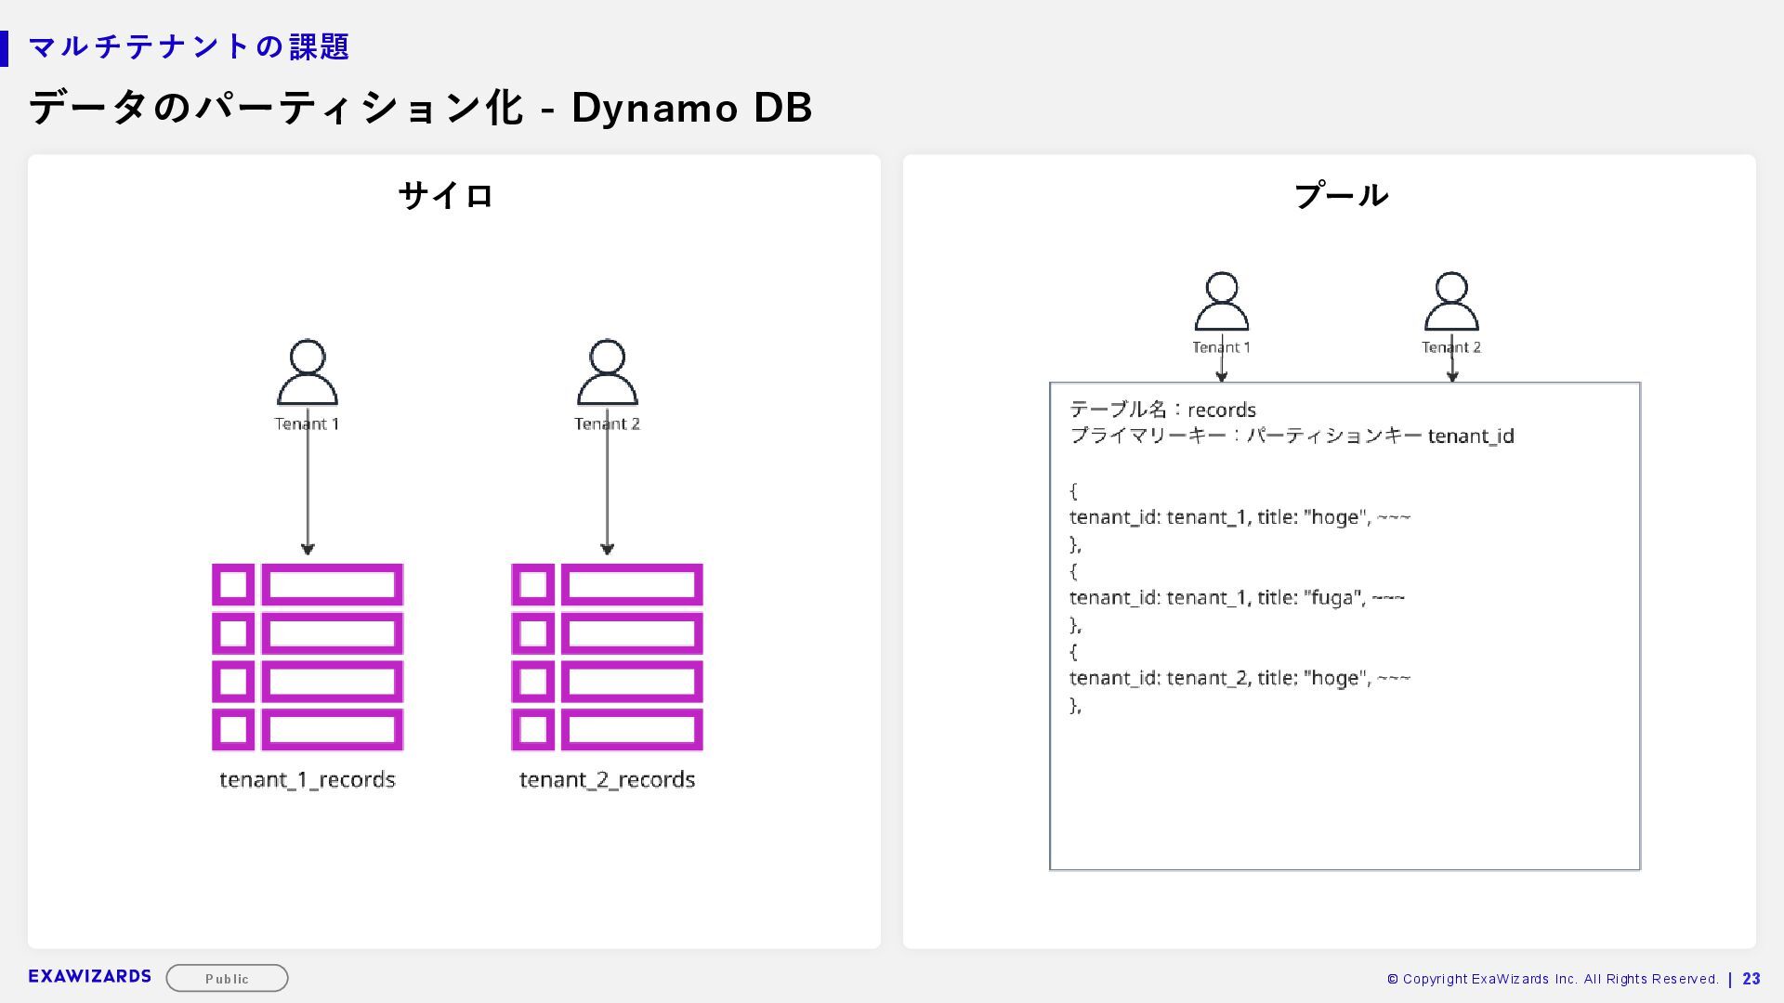Click the Public badge in the footer

tap(227, 978)
